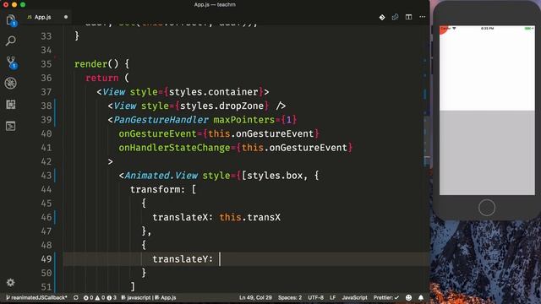Click the diamond source control icon in editor toolbar
The image size is (541, 304).
click(382, 17)
